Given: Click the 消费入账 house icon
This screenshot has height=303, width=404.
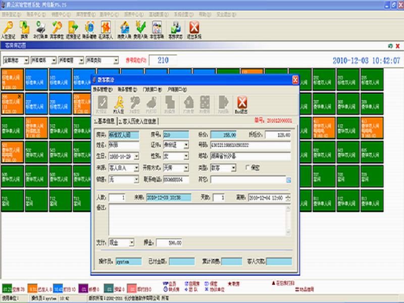Looking at the screenshot, I should 125,28.
